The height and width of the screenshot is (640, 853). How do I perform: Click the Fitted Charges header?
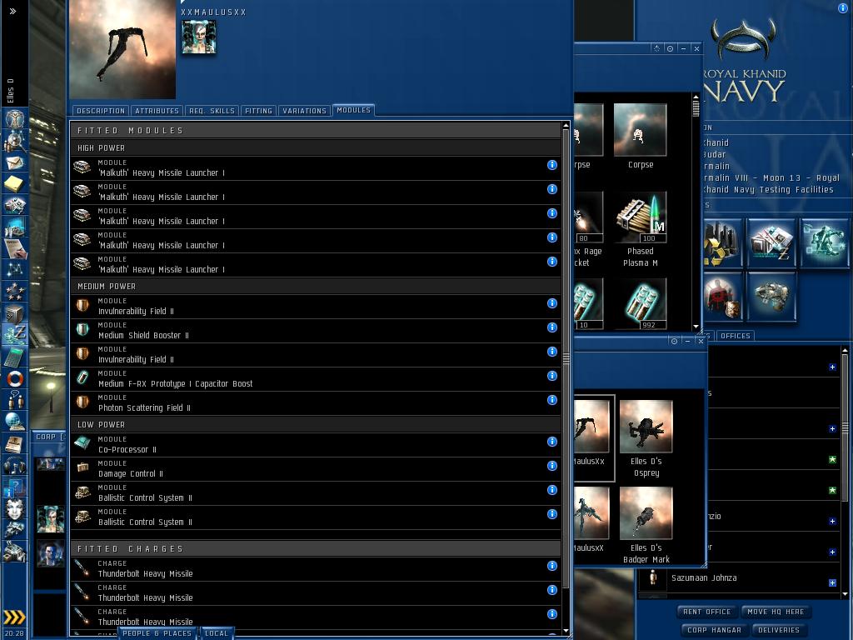pos(316,548)
